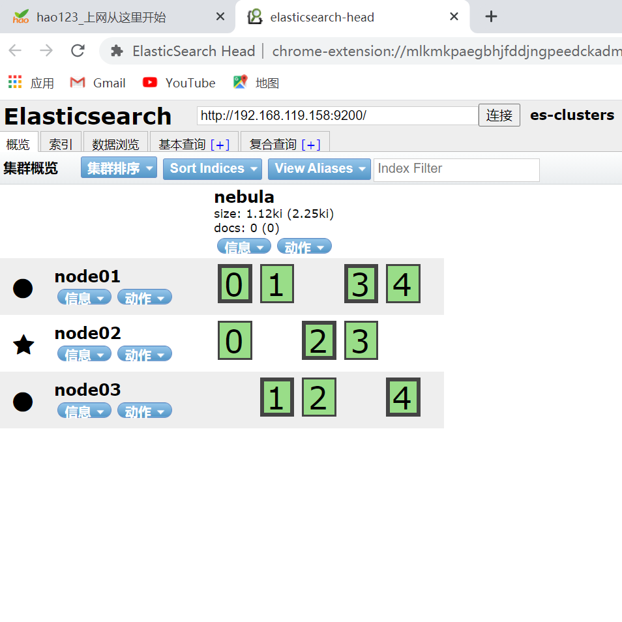Click the 连接 connect button
This screenshot has width=622, height=622.
499,115
